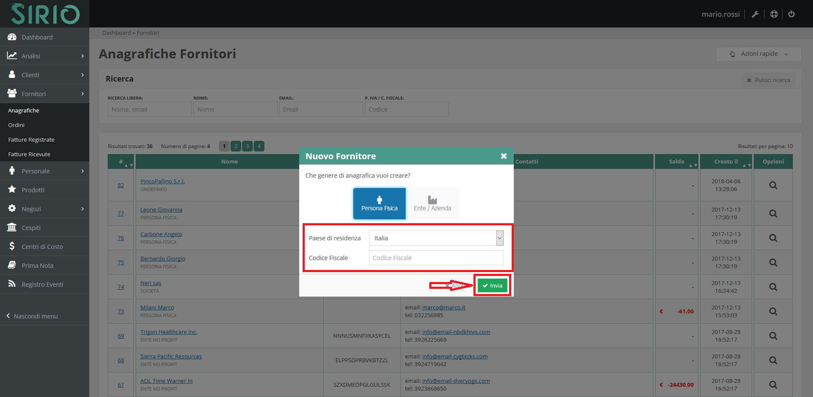Open Registro Eventi from the sidebar
Screen dimensions: 813x397
coord(42,285)
